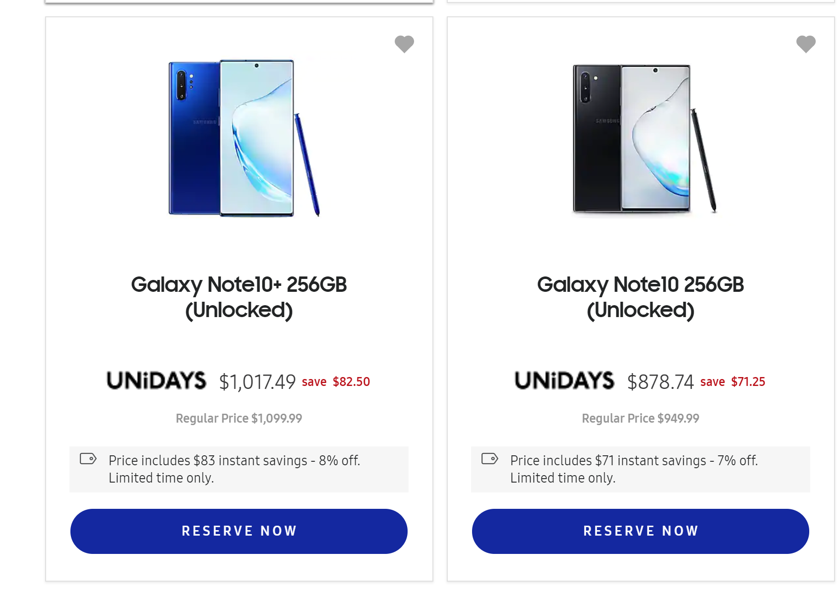Click the UNiDAYS logo on the Note10 card
The image size is (839, 599).
tap(564, 381)
